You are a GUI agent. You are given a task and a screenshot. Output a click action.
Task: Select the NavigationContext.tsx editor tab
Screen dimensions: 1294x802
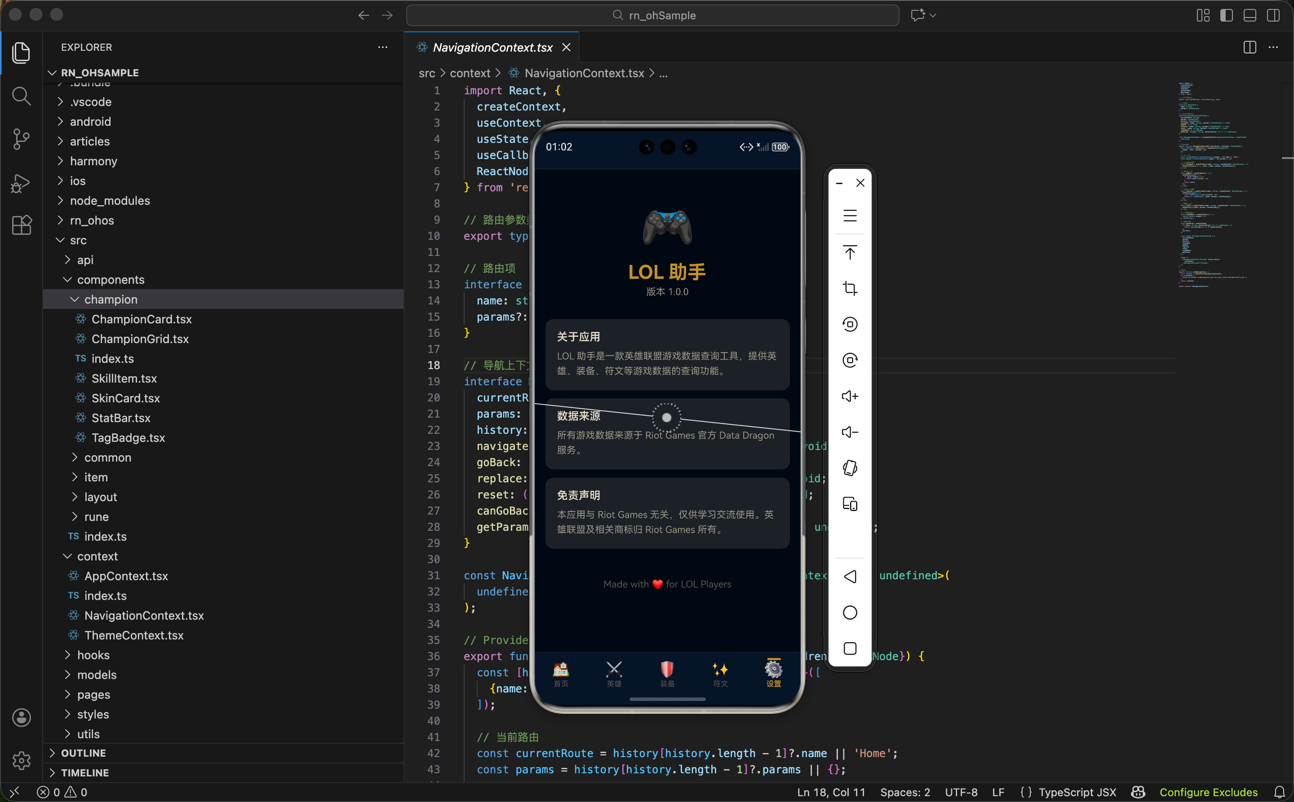point(492,47)
